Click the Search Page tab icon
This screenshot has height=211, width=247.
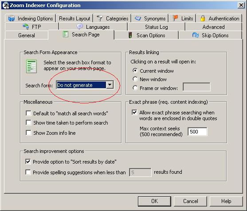[65, 34]
